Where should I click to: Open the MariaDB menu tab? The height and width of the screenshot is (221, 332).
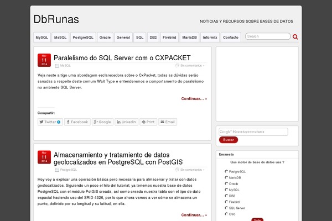[x=189, y=37]
